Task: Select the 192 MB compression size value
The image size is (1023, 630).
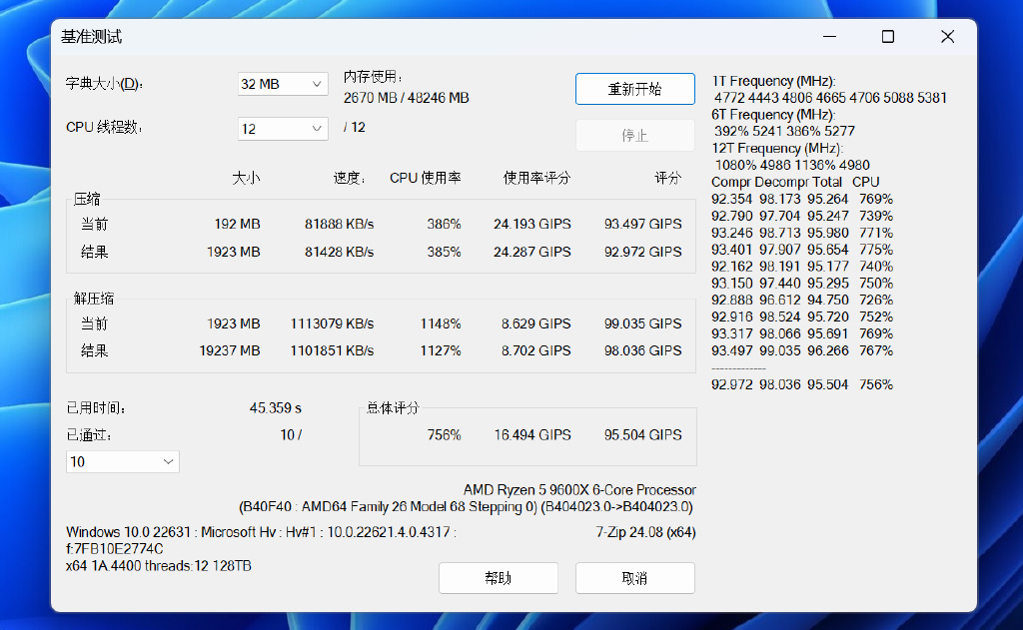Action: (238, 224)
